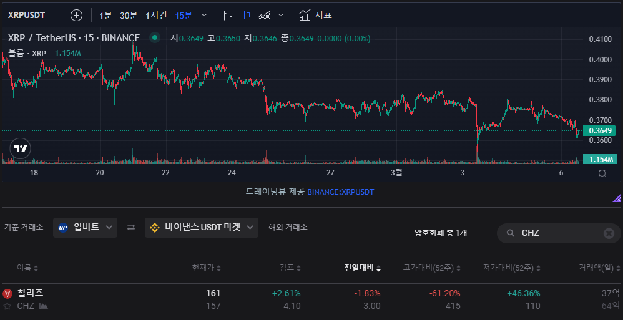Click the magnifier search icon
623x320 pixels.
point(511,233)
